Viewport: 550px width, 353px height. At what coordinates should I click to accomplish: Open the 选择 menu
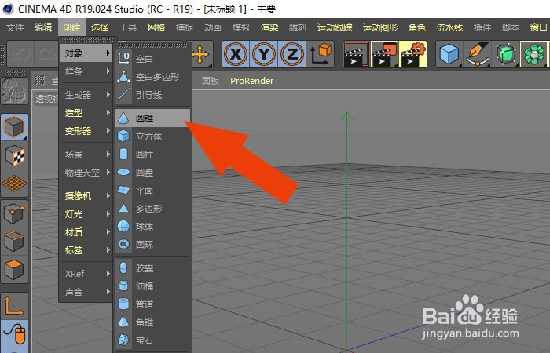100,27
